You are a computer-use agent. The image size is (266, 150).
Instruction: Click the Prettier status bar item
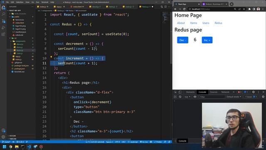tap(158, 142)
